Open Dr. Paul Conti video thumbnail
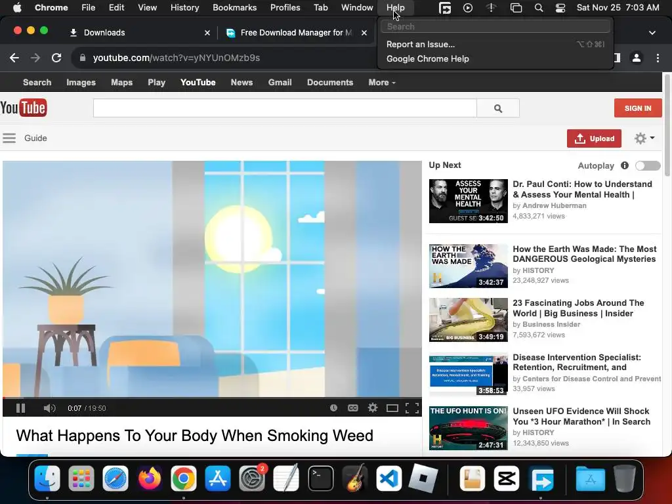672x504 pixels. point(468,201)
